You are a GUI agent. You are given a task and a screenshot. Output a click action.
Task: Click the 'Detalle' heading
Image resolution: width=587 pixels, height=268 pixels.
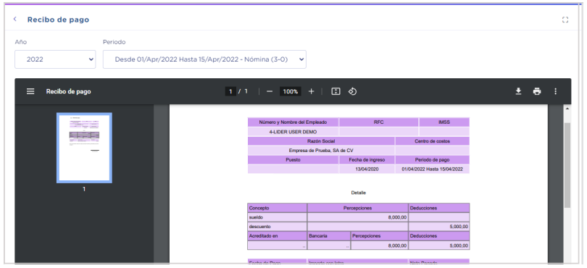pos(358,193)
